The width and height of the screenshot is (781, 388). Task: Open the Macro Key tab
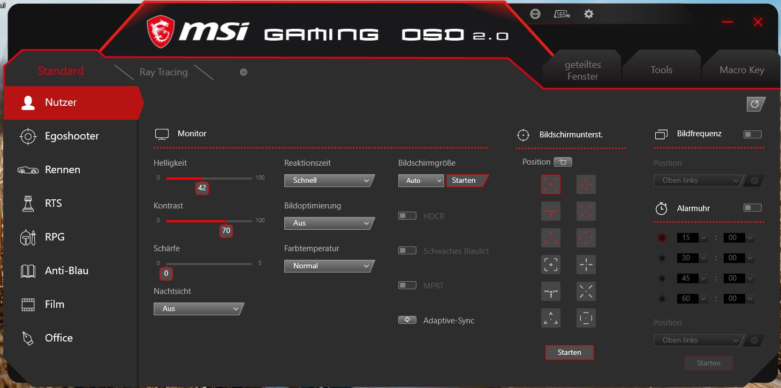[741, 70]
